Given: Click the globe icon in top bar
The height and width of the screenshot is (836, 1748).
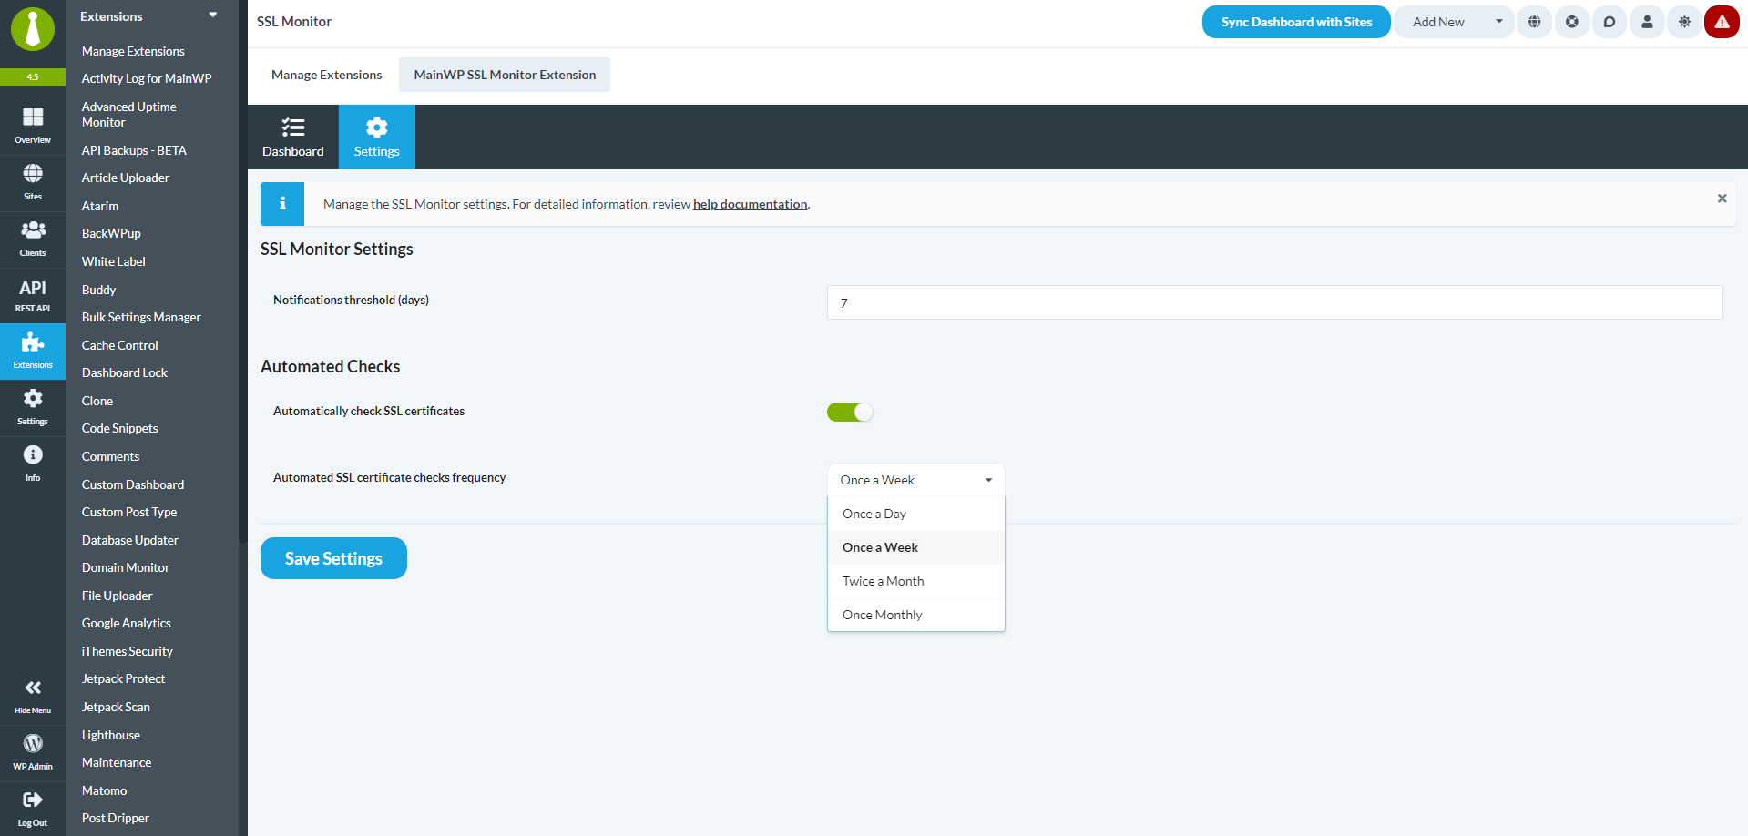Looking at the screenshot, I should [1535, 22].
